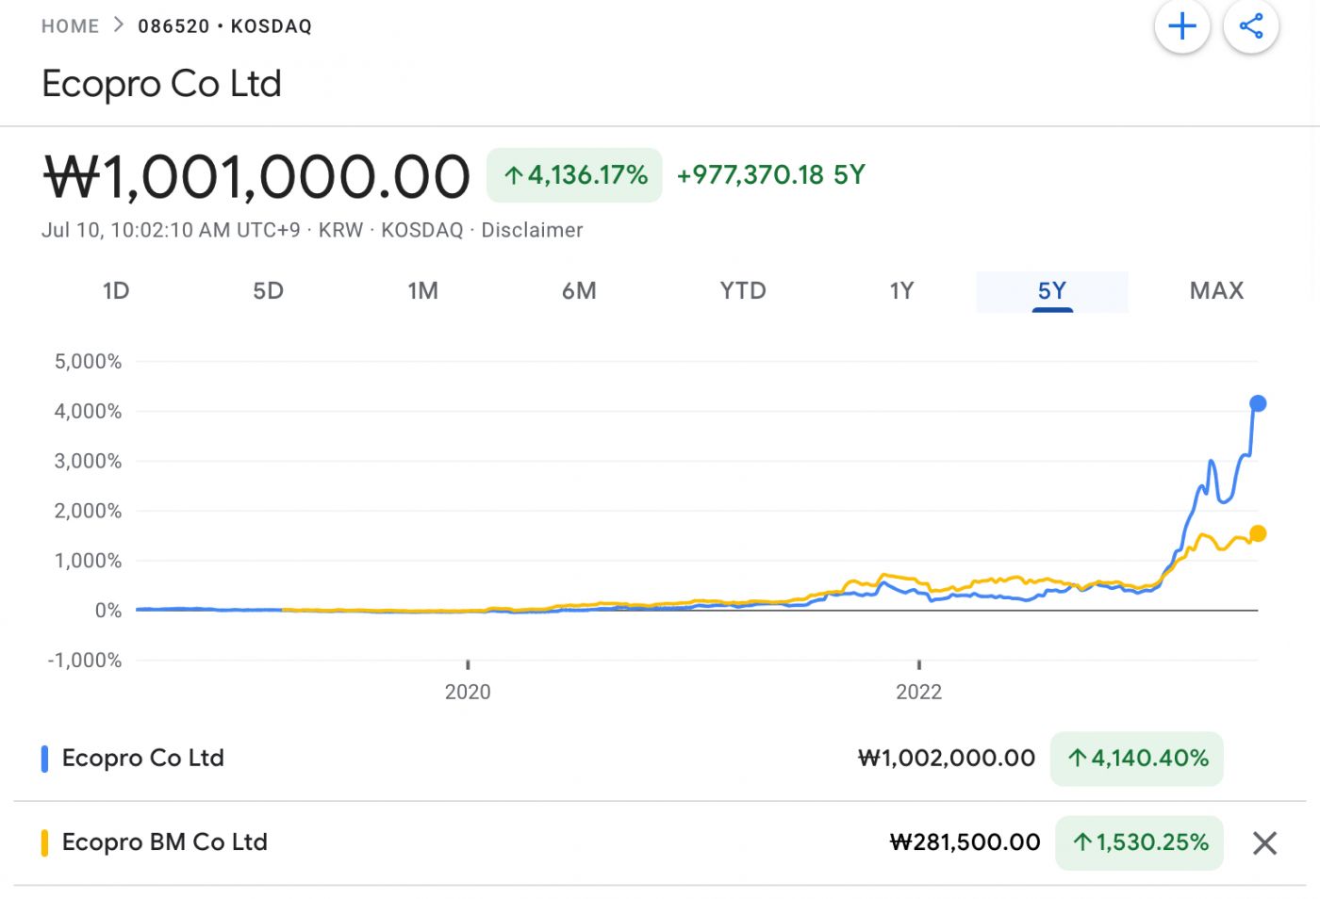The height and width of the screenshot is (899, 1320).
Task: Select the 5D time range tab
Action: (268, 290)
